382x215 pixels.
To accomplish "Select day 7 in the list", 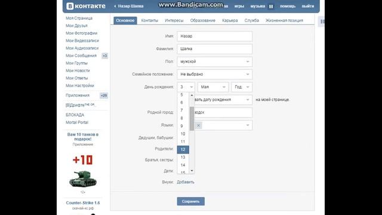I will (183, 110).
